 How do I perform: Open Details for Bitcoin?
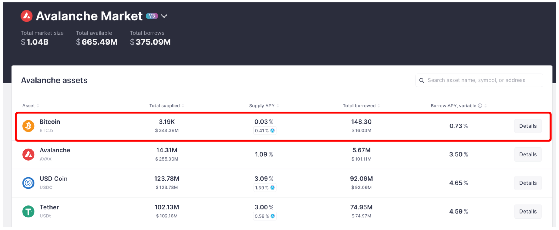(528, 126)
